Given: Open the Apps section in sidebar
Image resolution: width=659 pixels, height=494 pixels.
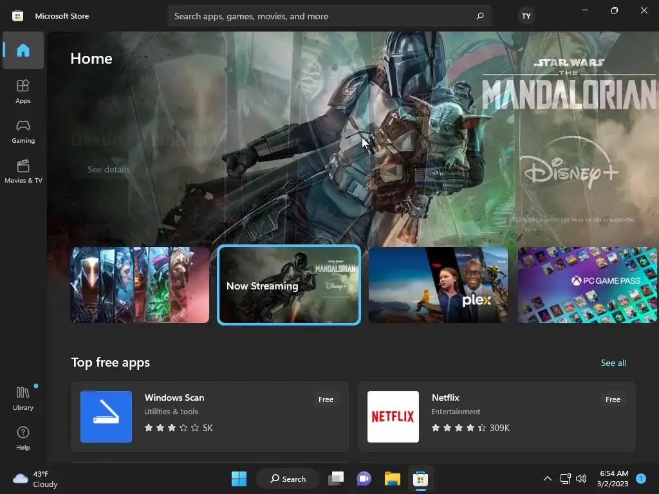Looking at the screenshot, I should pos(23,91).
